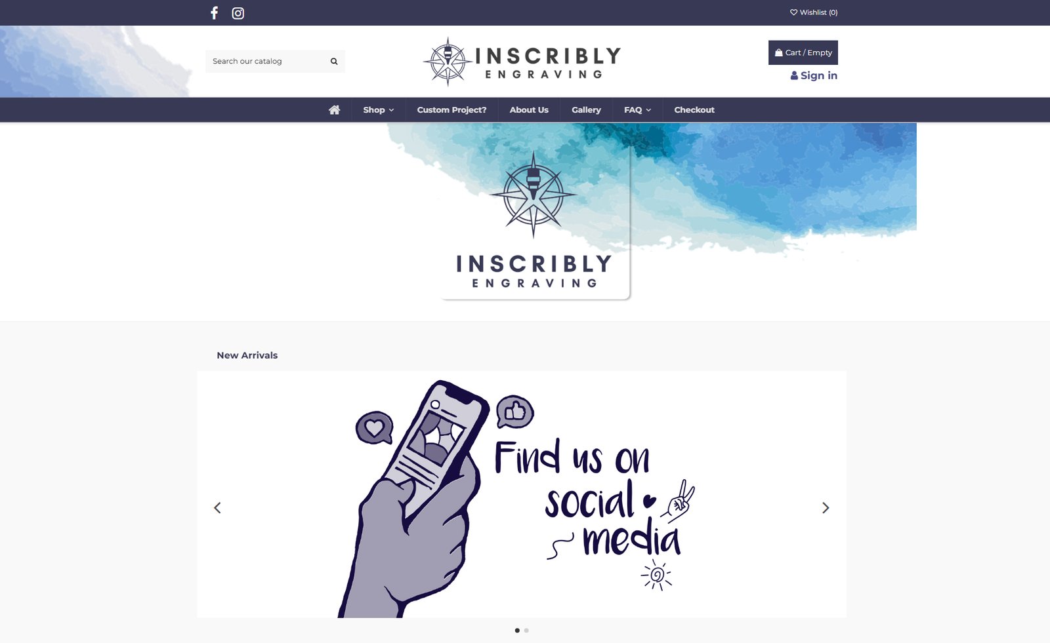Show next slide with right arrow
1050x643 pixels.
pyautogui.click(x=826, y=508)
